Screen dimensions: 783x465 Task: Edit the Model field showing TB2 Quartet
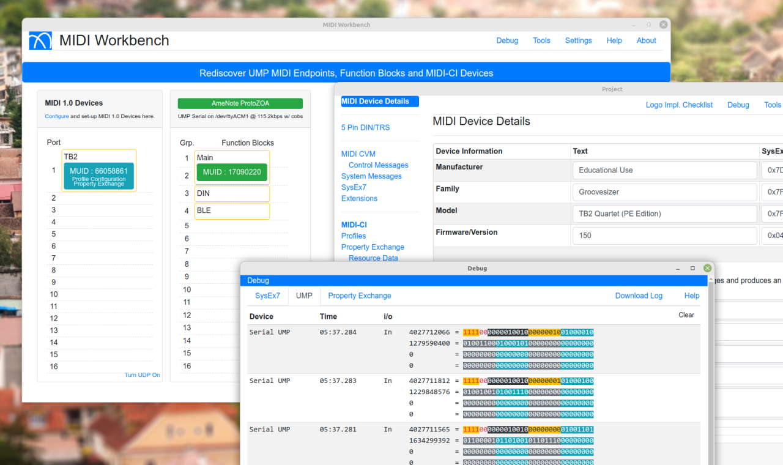click(664, 214)
